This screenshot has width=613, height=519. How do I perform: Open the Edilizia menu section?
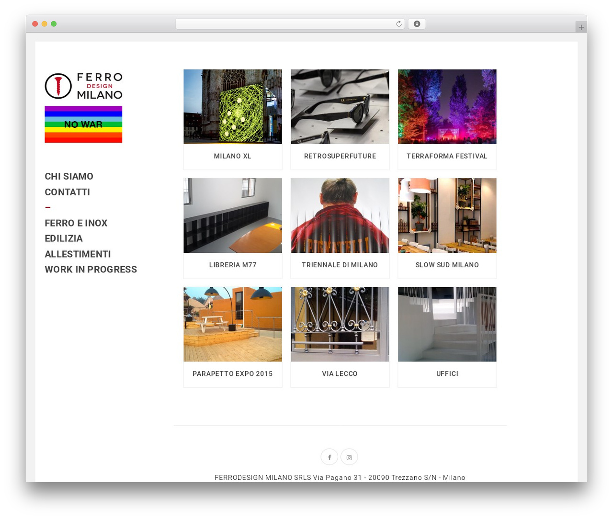64,238
